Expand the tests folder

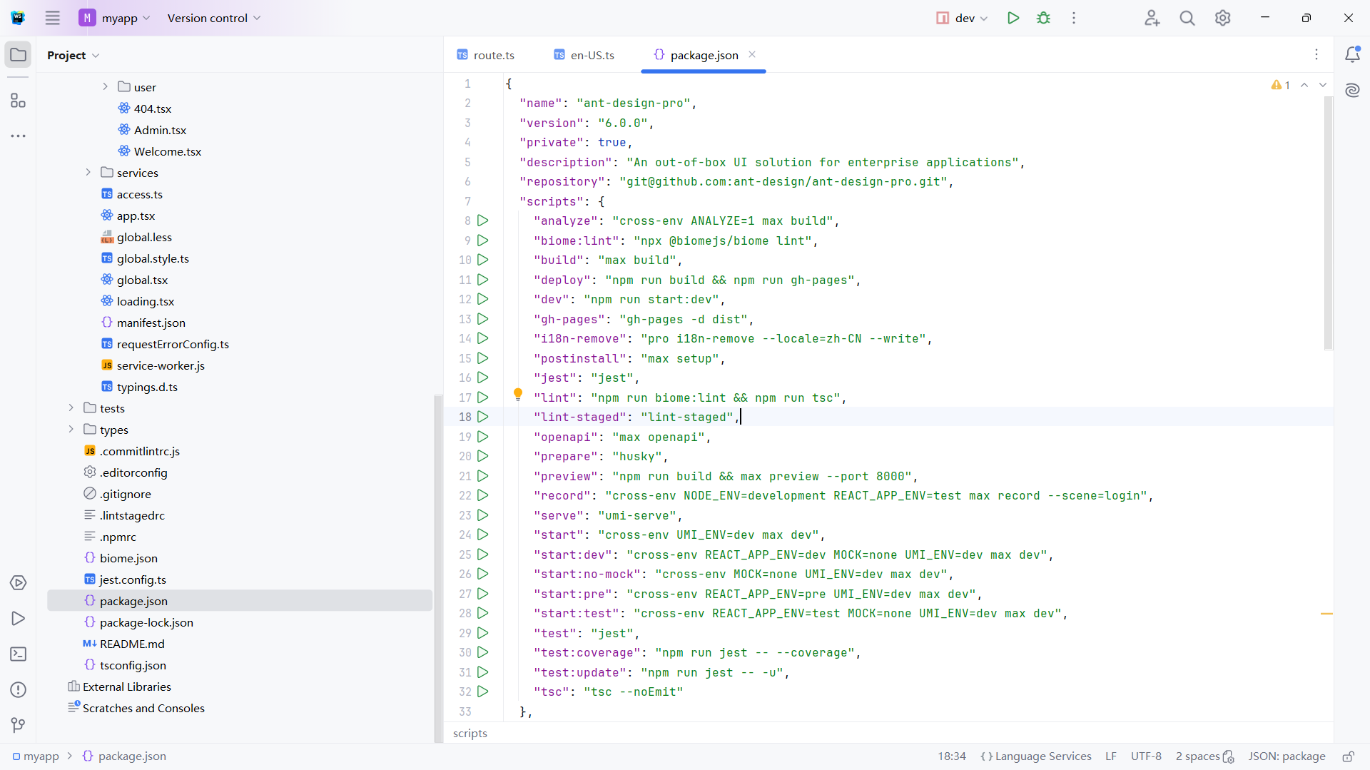(x=71, y=407)
